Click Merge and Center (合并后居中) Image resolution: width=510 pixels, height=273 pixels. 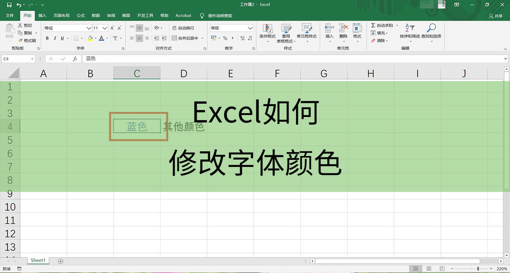tap(185, 38)
